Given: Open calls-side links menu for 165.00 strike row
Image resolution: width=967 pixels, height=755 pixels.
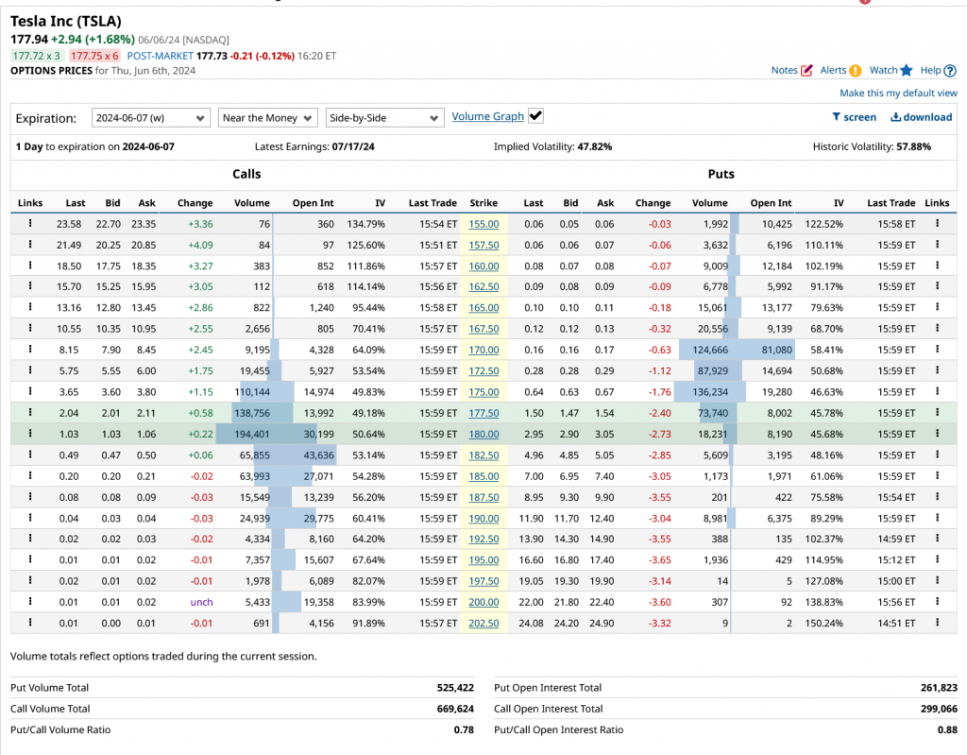Looking at the screenshot, I should pos(30,307).
